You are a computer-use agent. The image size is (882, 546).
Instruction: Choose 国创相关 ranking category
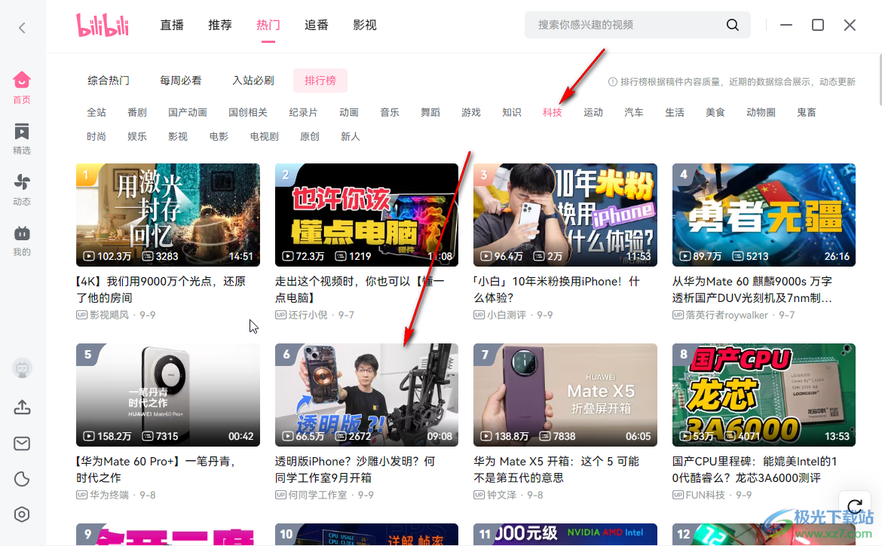pos(248,112)
